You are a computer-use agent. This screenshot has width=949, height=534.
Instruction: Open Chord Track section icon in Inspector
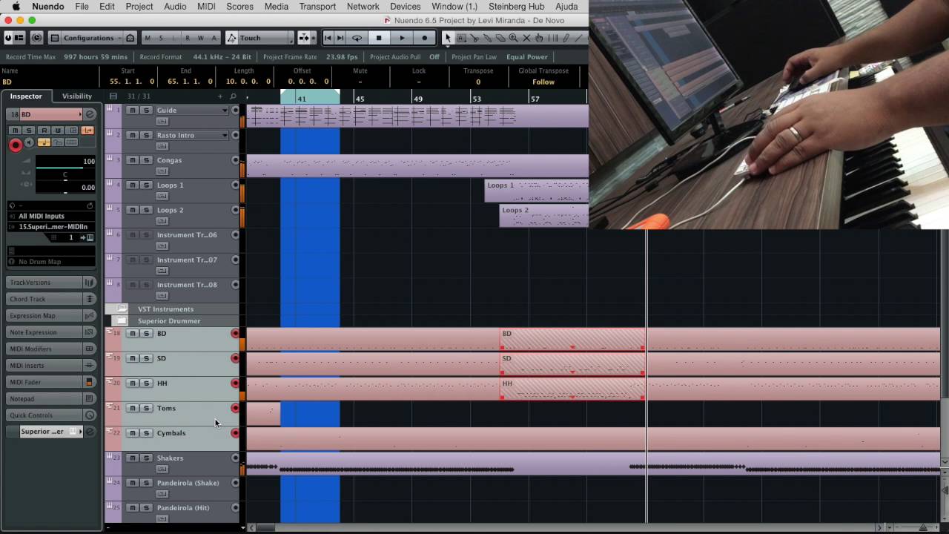click(x=90, y=299)
